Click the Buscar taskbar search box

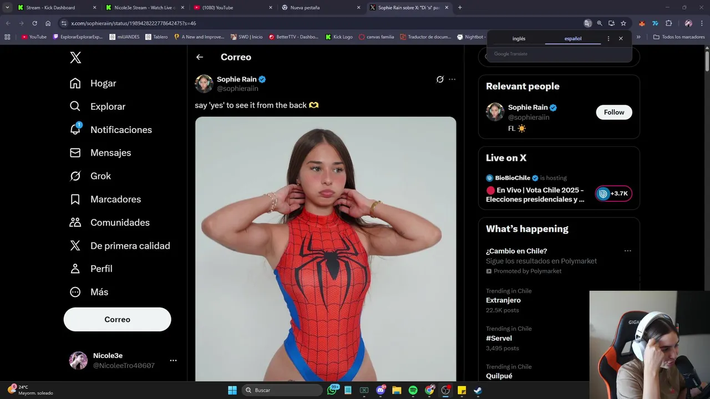point(283,390)
